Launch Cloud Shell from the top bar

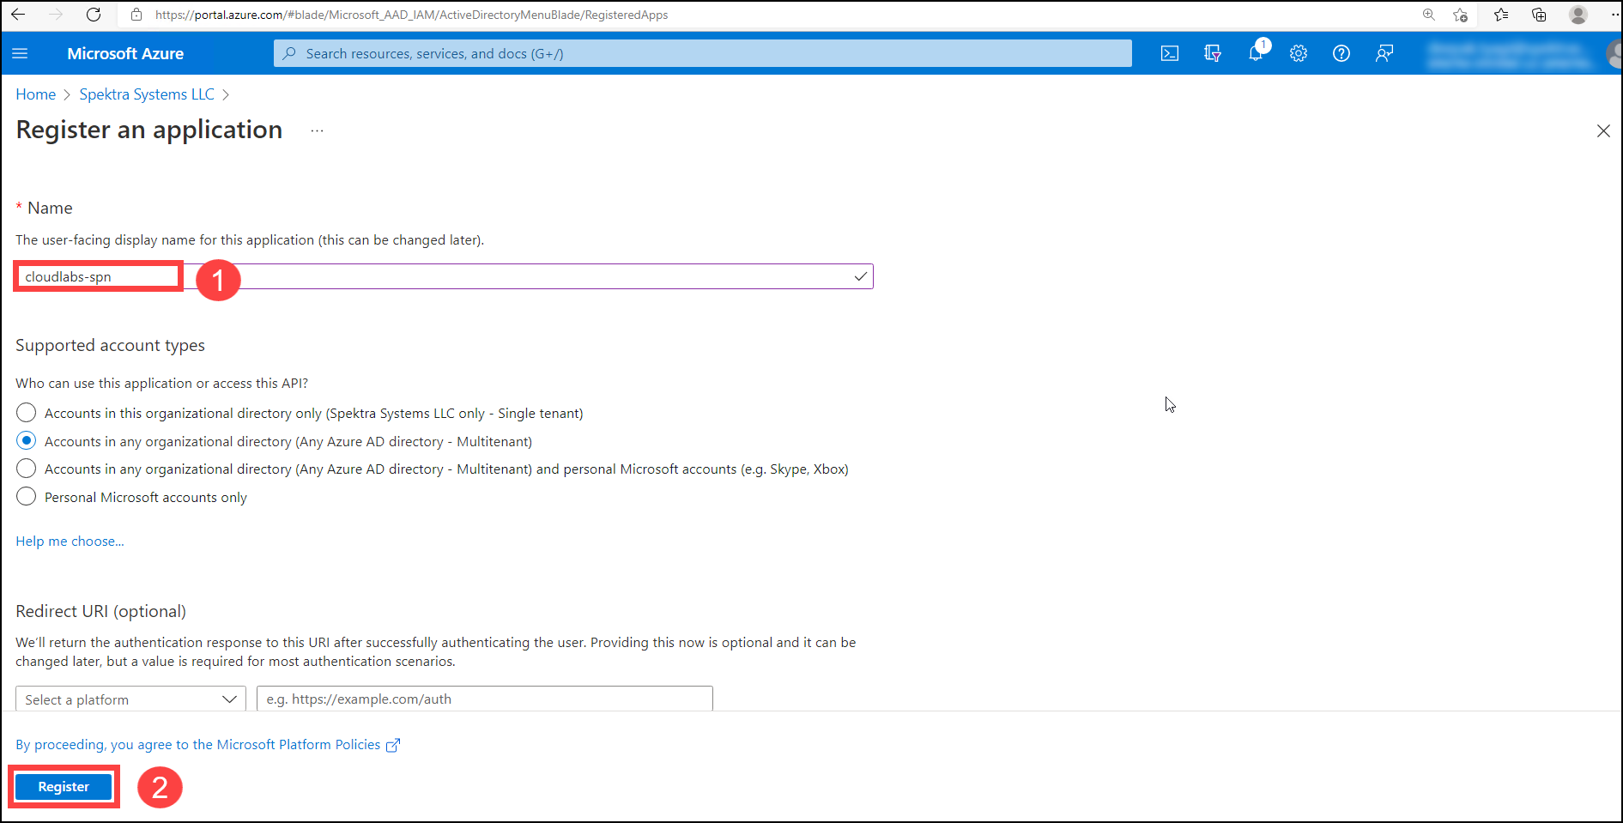point(1170,53)
